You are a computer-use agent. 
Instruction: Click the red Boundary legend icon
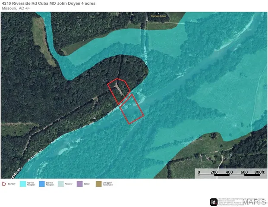coord(4,184)
